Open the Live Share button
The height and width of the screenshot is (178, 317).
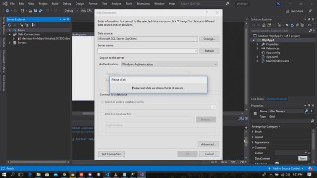[294, 11]
